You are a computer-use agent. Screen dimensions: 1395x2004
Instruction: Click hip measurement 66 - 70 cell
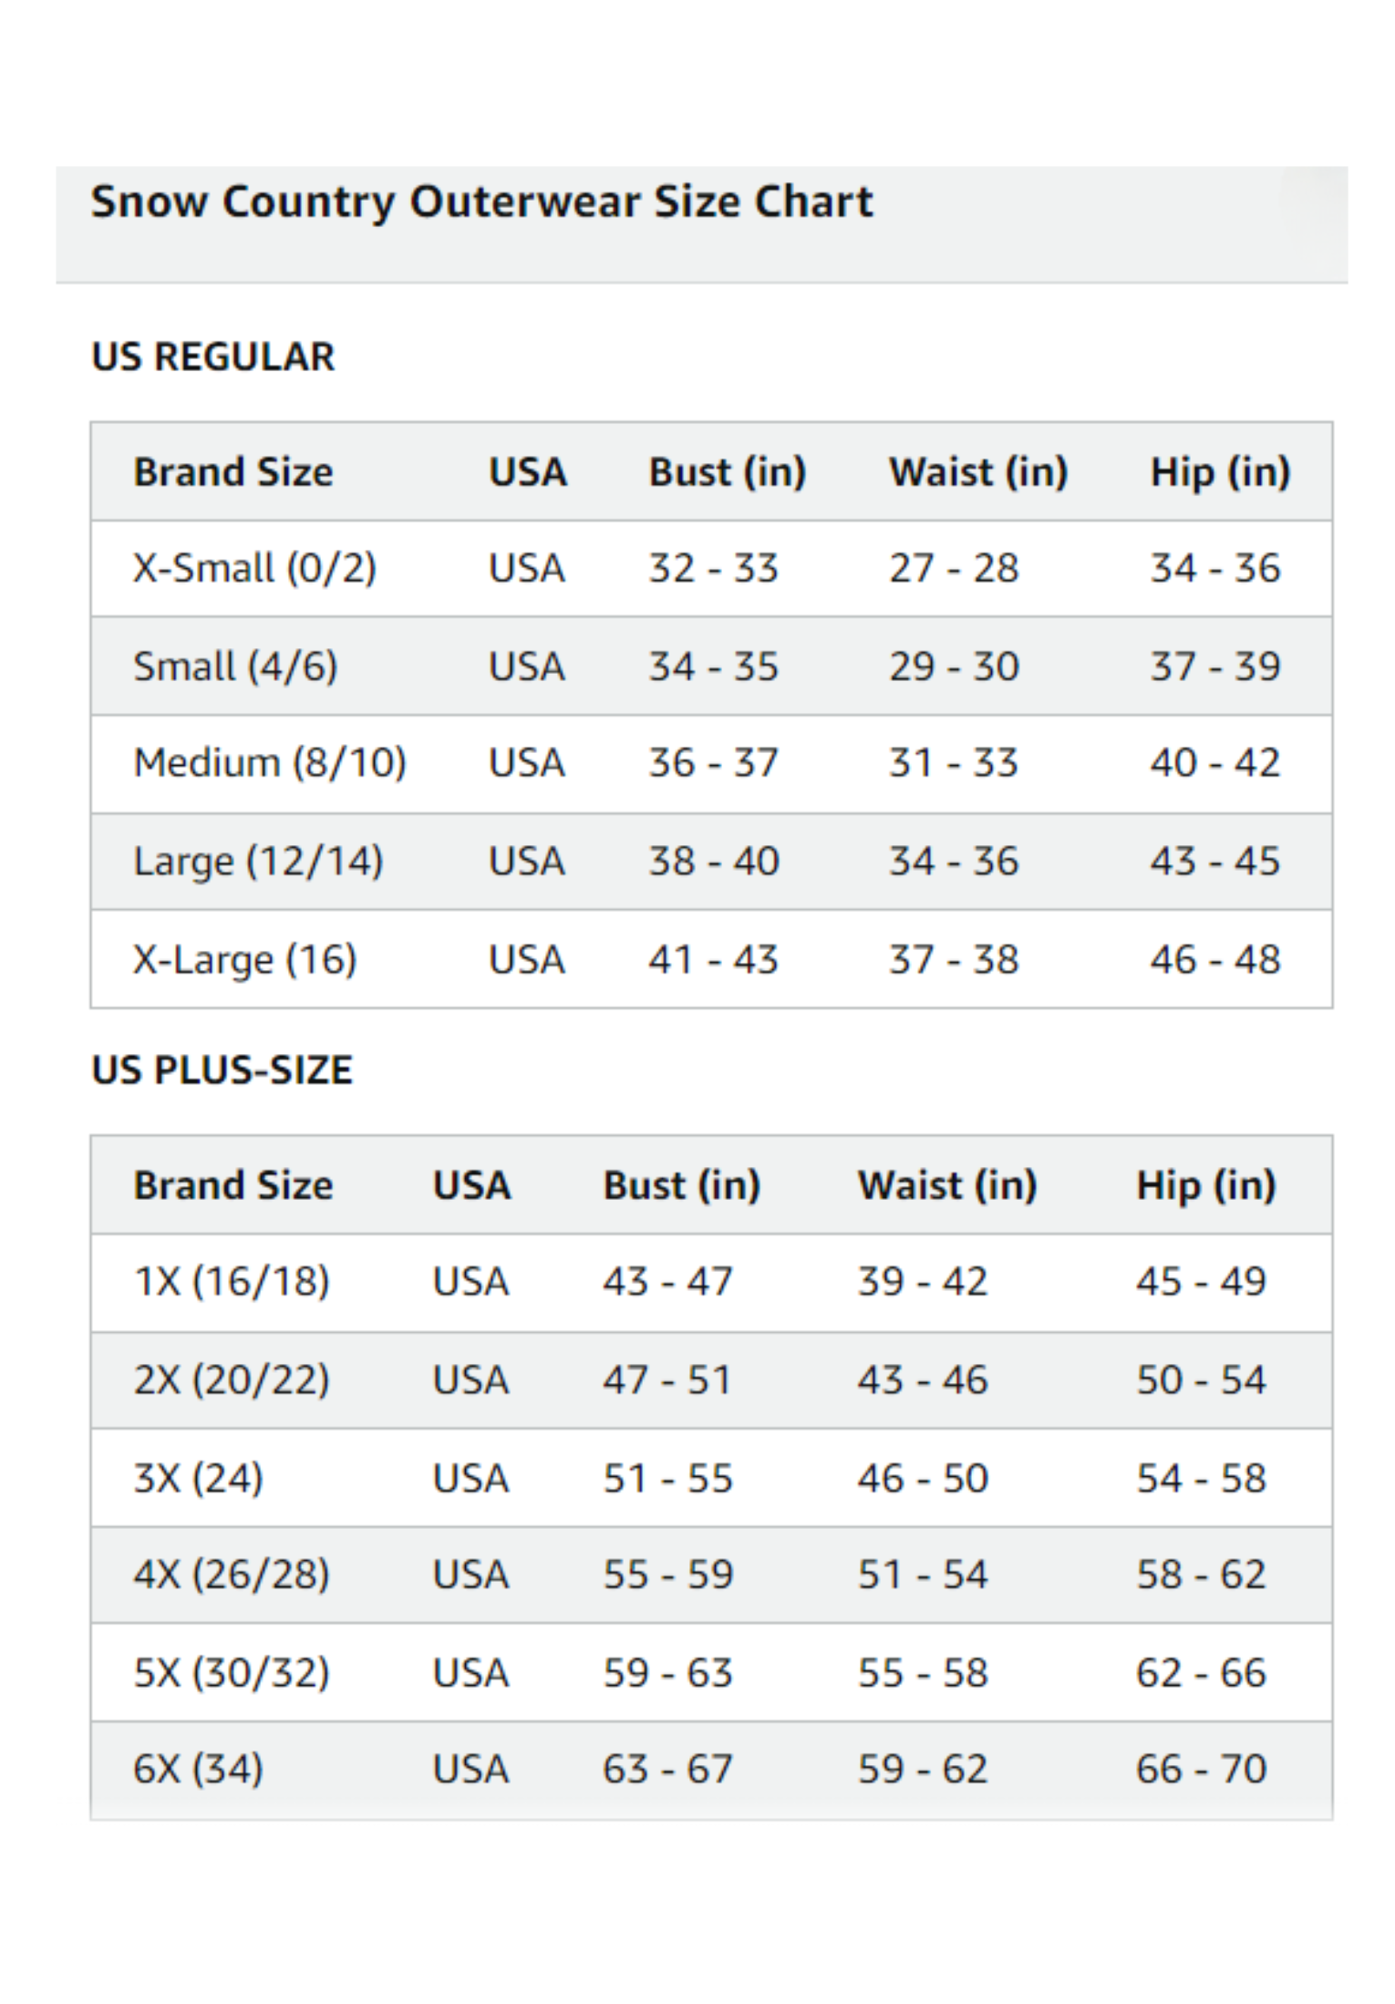tap(1201, 1770)
